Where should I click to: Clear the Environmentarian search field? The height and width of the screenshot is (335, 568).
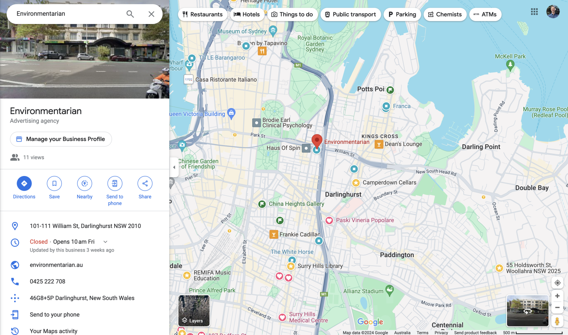coord(151,13)
